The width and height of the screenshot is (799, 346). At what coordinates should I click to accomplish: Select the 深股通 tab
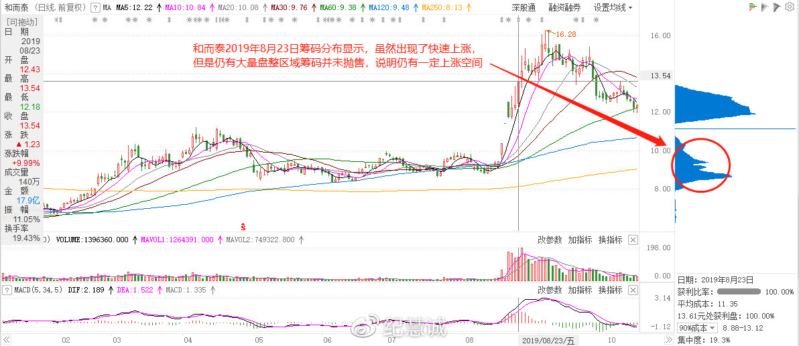pos(524,7)
